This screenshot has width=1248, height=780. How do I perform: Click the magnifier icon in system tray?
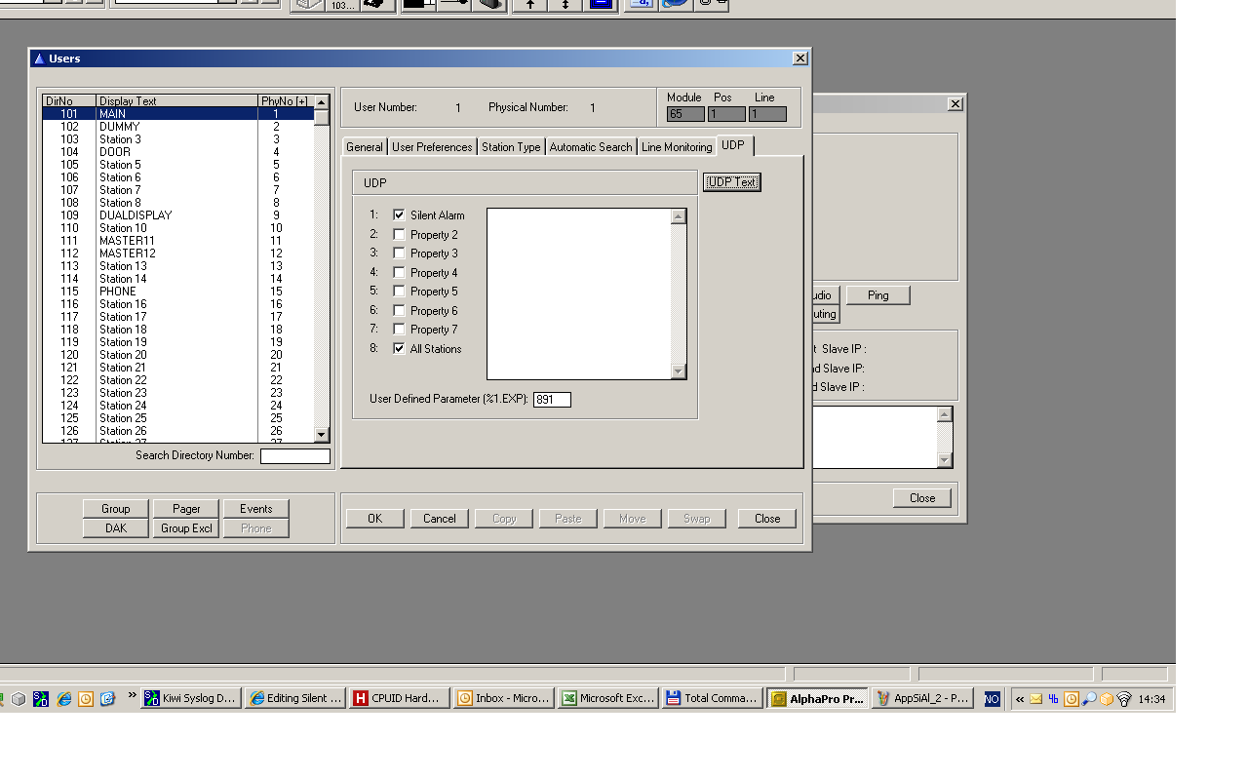(x=1089, y=698)
